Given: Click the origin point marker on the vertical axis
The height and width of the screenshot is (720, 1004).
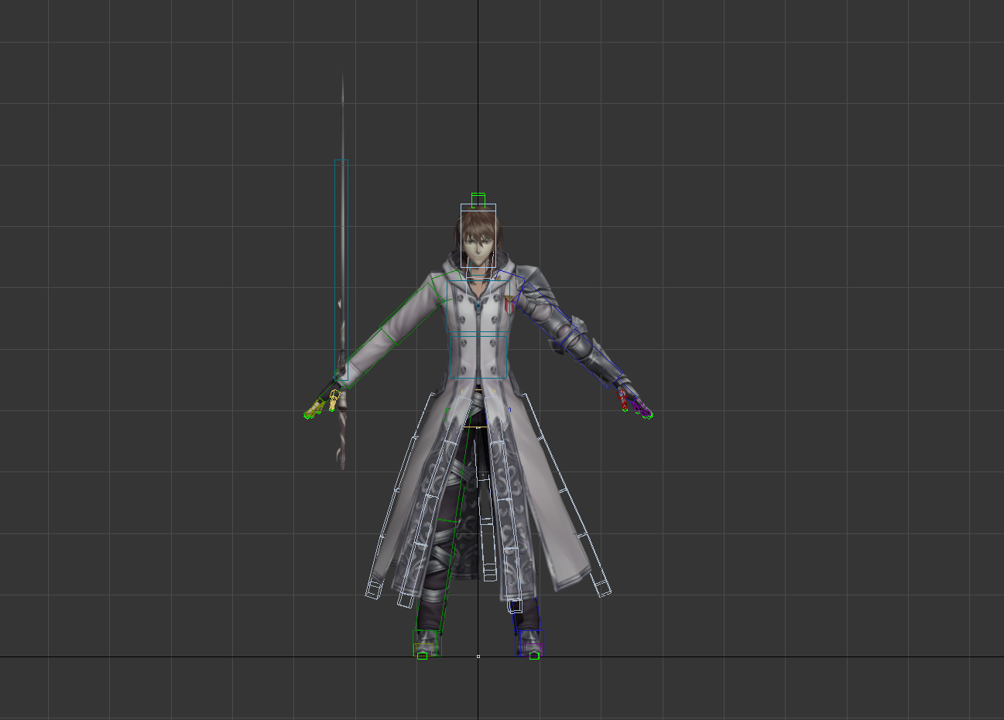Looking at the screenshot, I should coord(478,657).
